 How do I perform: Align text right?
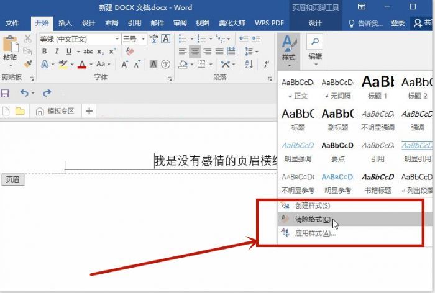click(x=207, y=52)
